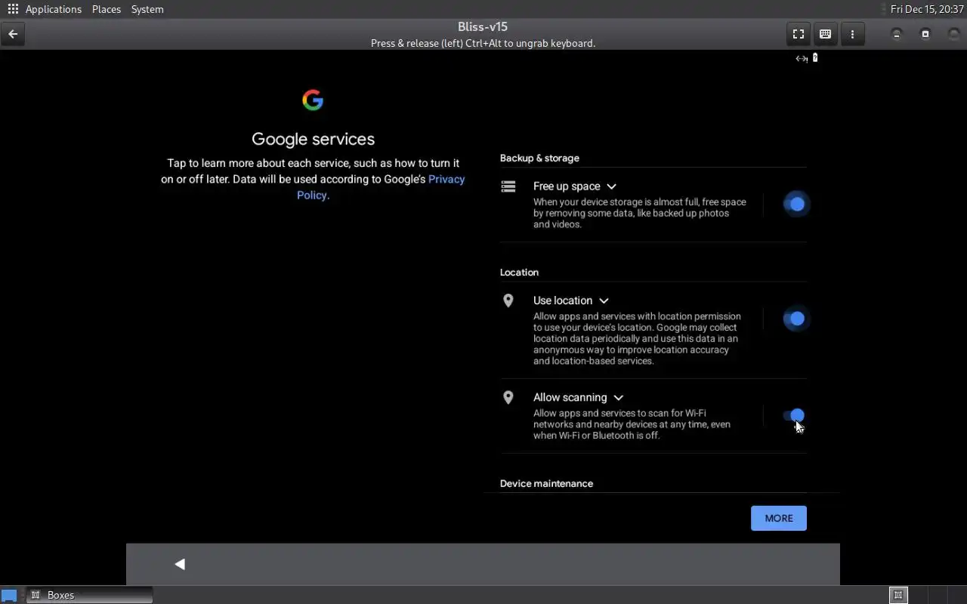The image size is (967, 604).
Task: Click the Location section heading
Action: point(519,272)
